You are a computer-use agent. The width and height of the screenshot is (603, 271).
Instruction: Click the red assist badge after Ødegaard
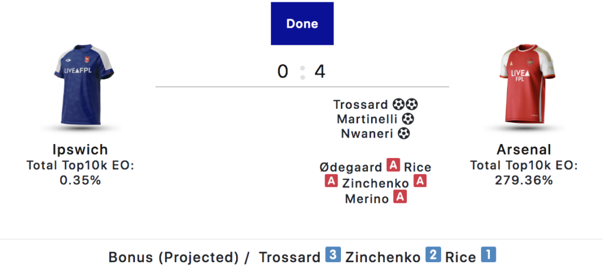click(x=393, y=167)
